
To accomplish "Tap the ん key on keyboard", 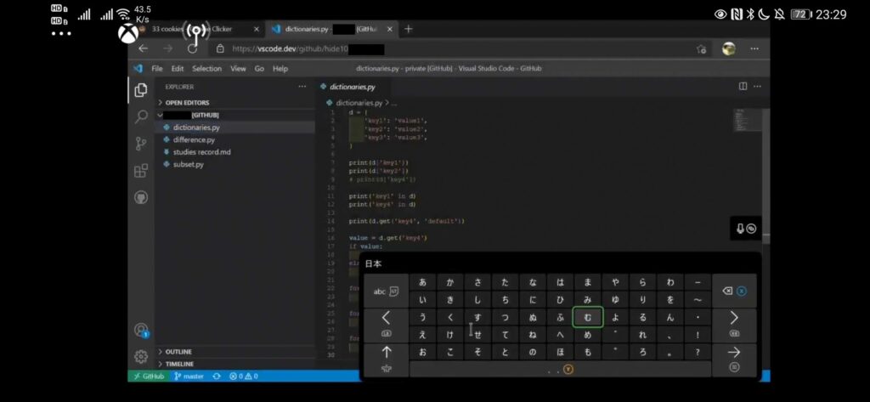I will click(670, 318).
